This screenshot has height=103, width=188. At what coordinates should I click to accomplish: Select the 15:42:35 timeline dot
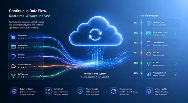[141, 63]
